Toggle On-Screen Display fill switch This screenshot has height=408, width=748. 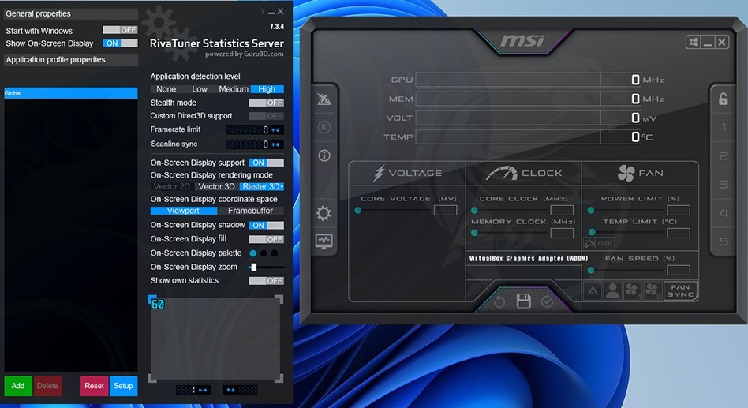click(x=266, y=239)
